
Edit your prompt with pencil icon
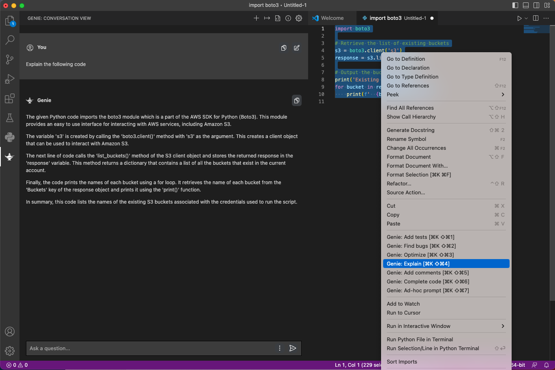[x=297, y=48]
